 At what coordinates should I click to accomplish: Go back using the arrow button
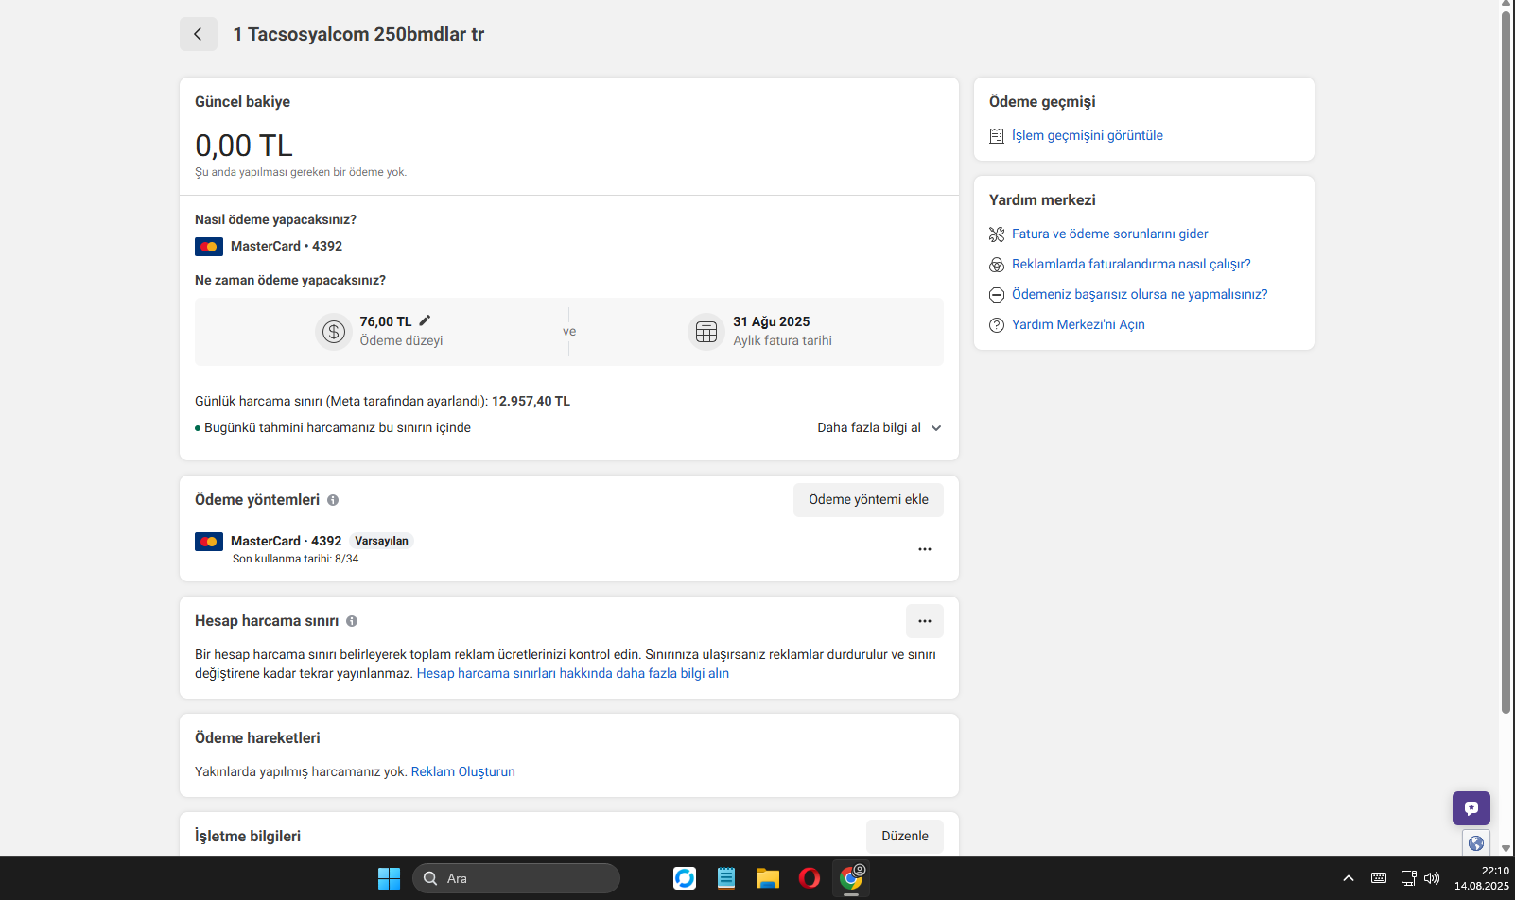199,34
